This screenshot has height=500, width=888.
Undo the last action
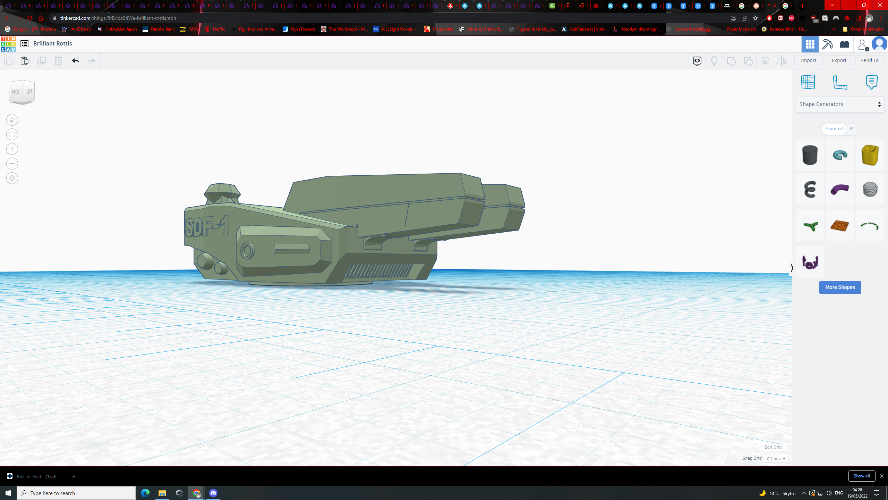75,61
